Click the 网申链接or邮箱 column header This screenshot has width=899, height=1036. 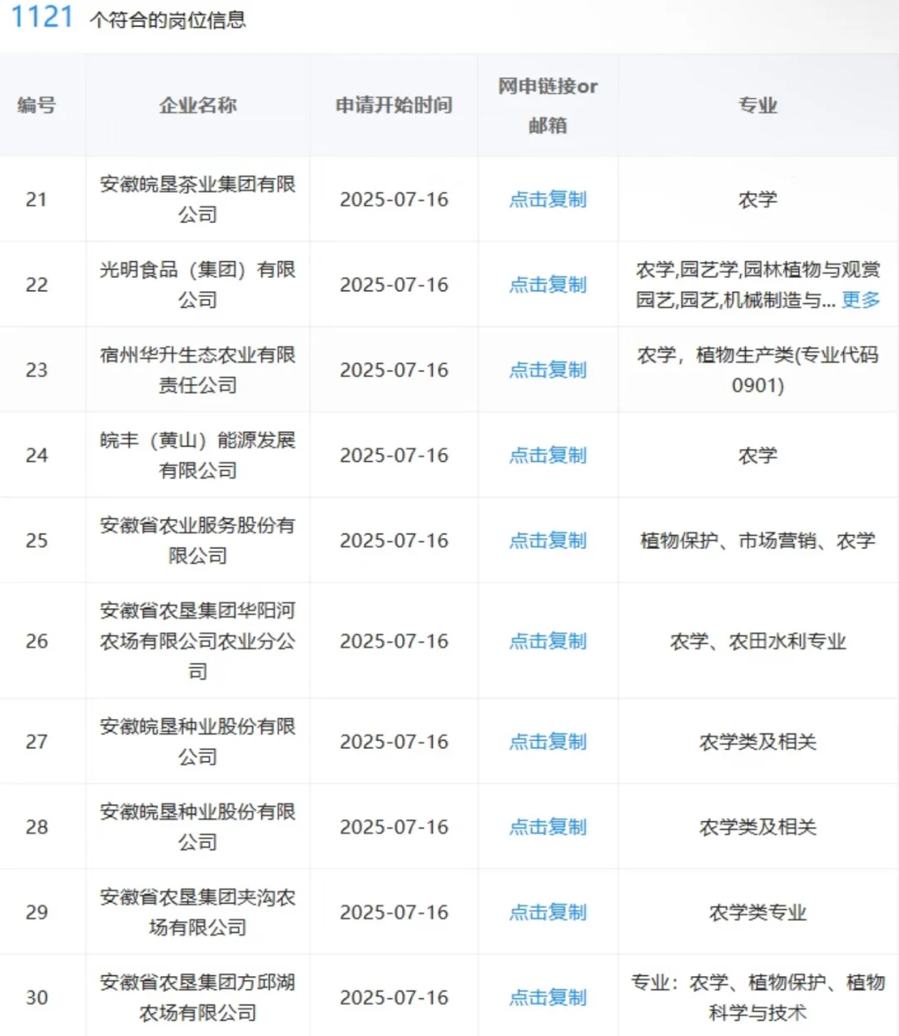click(x=548, y=106)
